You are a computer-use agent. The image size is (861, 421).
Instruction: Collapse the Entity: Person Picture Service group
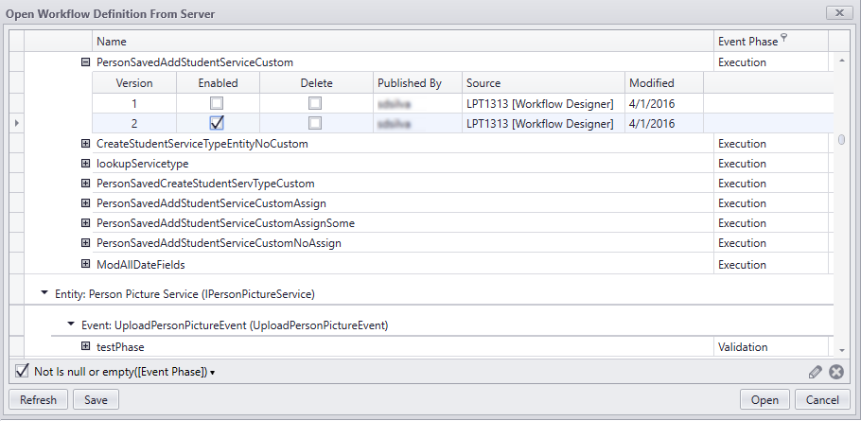click(x=44, y=293)
